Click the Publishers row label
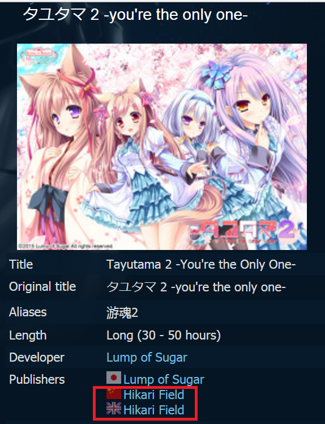 click(37, 379)
